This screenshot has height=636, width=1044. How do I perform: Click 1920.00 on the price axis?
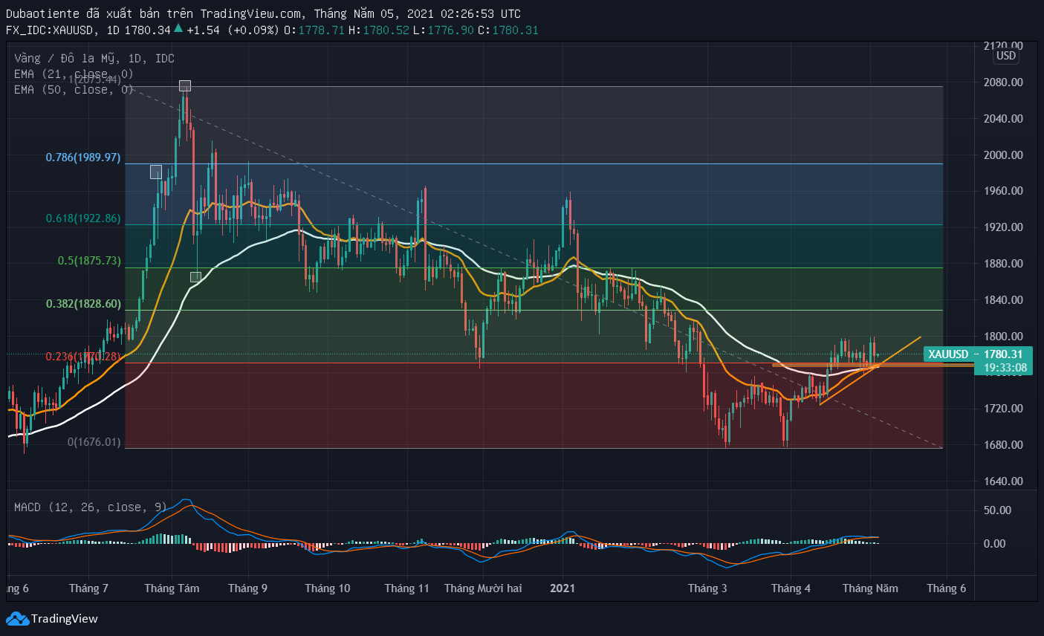(x=1003, y=227)
